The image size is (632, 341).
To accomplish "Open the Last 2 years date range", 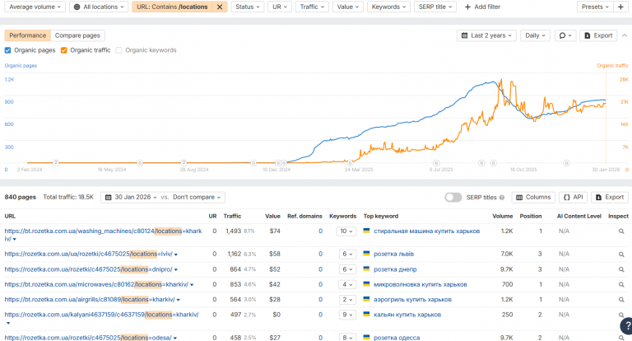I will pyautogui.click(x=486, y=35).
